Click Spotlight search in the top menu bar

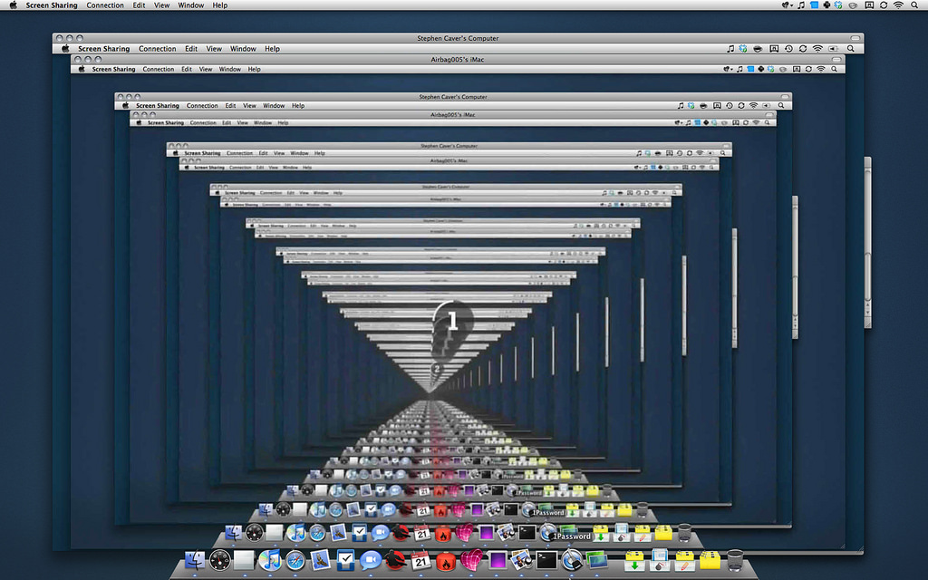point(914,5)
